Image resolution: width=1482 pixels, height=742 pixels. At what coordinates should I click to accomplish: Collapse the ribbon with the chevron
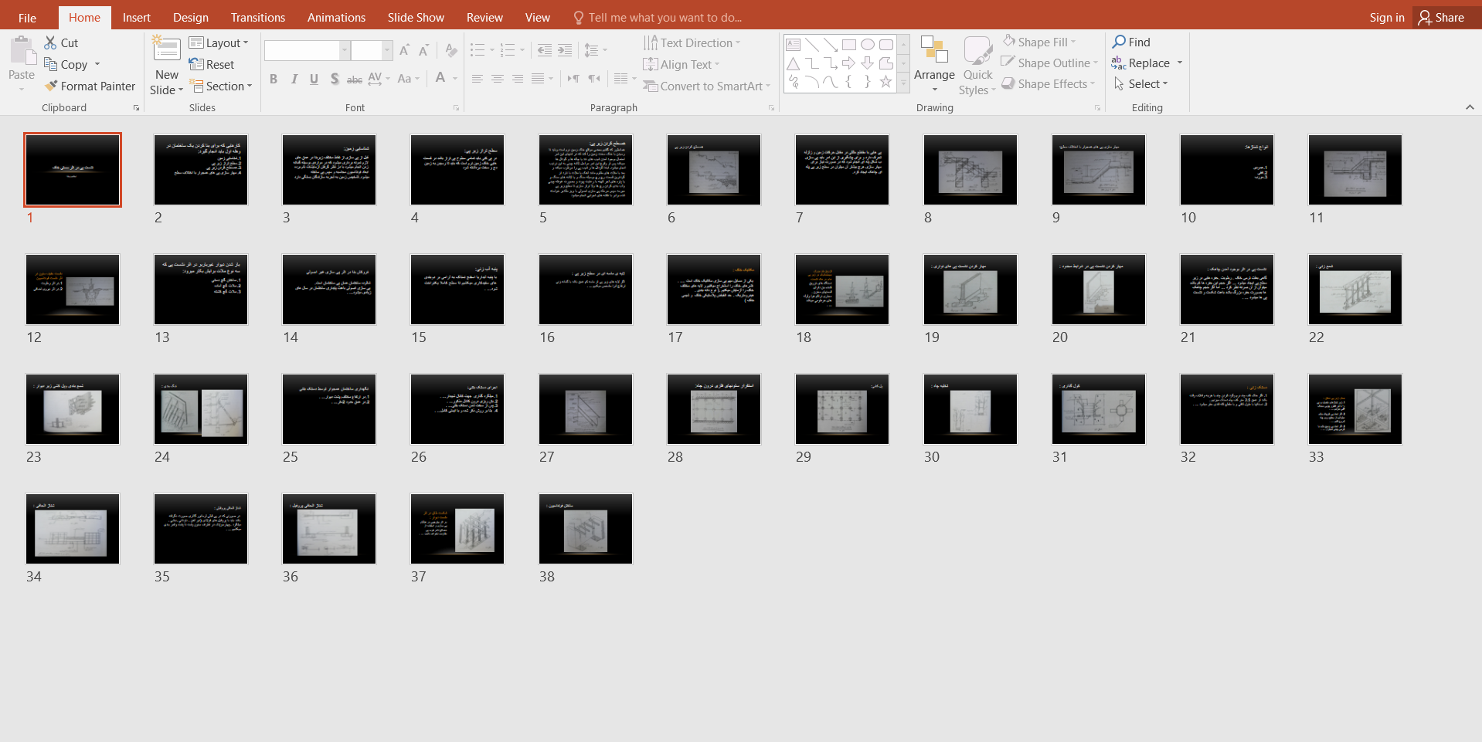point(1470,107)
